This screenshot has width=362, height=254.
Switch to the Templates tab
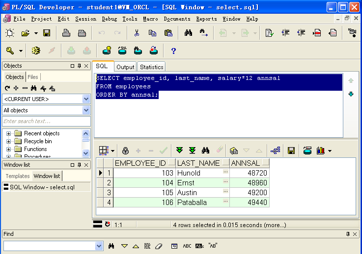coord(18,176)
